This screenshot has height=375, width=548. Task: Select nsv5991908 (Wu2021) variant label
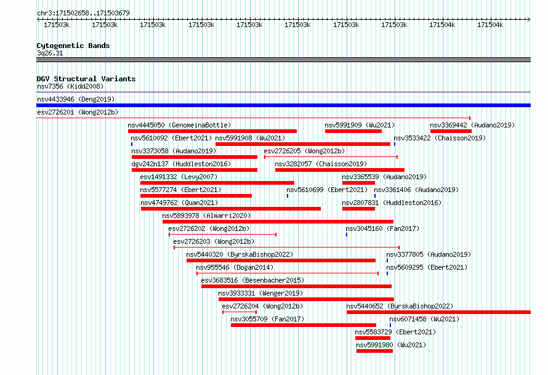point(250,138)
